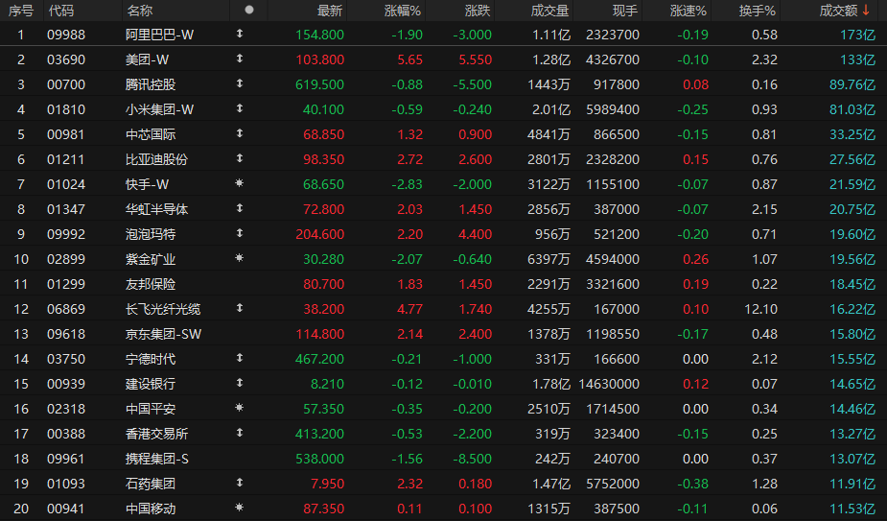Click latest price 538.000
The image size is (887, 521).
pyautogui.click(x=319, y=458)
